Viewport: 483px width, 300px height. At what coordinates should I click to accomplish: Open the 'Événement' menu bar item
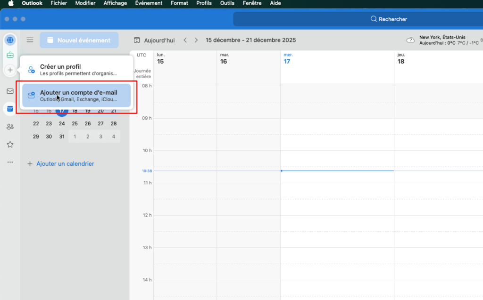pyautogui.click(x=149, y=3)
